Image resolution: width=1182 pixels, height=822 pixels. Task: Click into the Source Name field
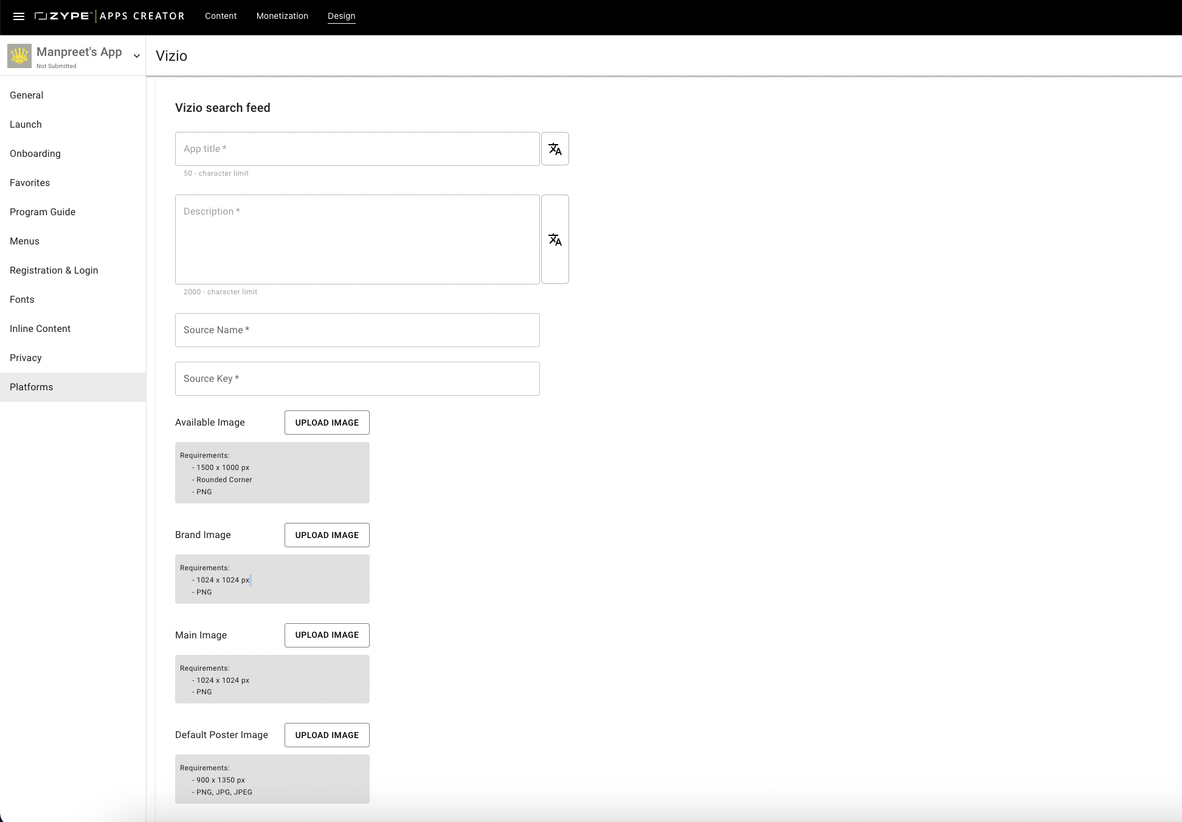click(358, 330)
